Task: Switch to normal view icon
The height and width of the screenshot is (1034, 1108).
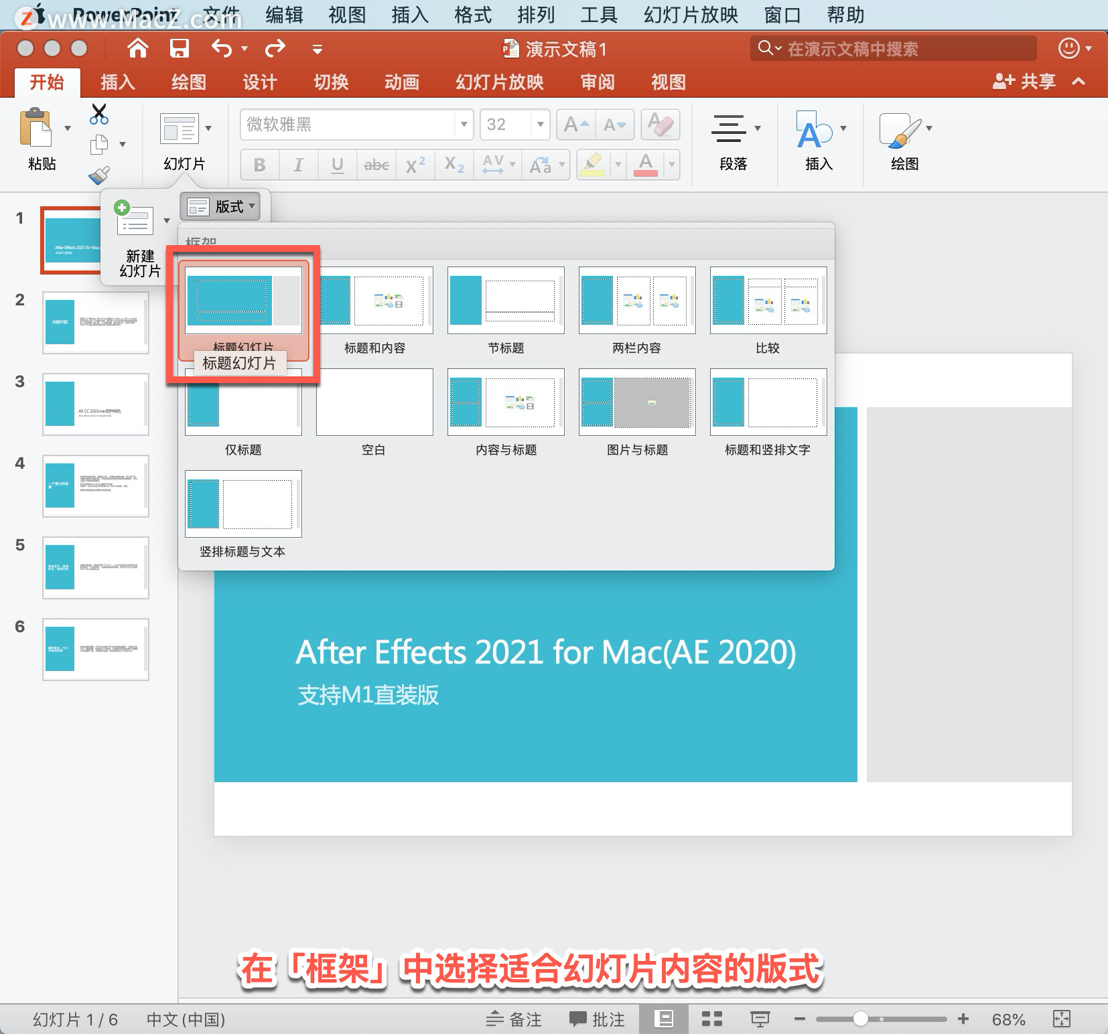Action: (x=663, y=1019)
